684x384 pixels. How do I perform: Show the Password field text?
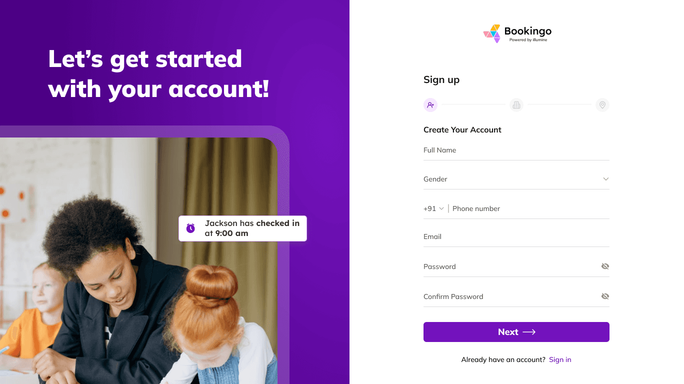[x=605, y=266]
